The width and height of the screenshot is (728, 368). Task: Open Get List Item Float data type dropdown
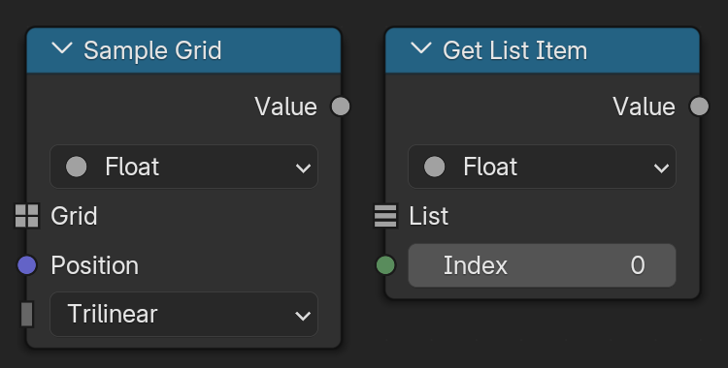[x=542, y=167]
